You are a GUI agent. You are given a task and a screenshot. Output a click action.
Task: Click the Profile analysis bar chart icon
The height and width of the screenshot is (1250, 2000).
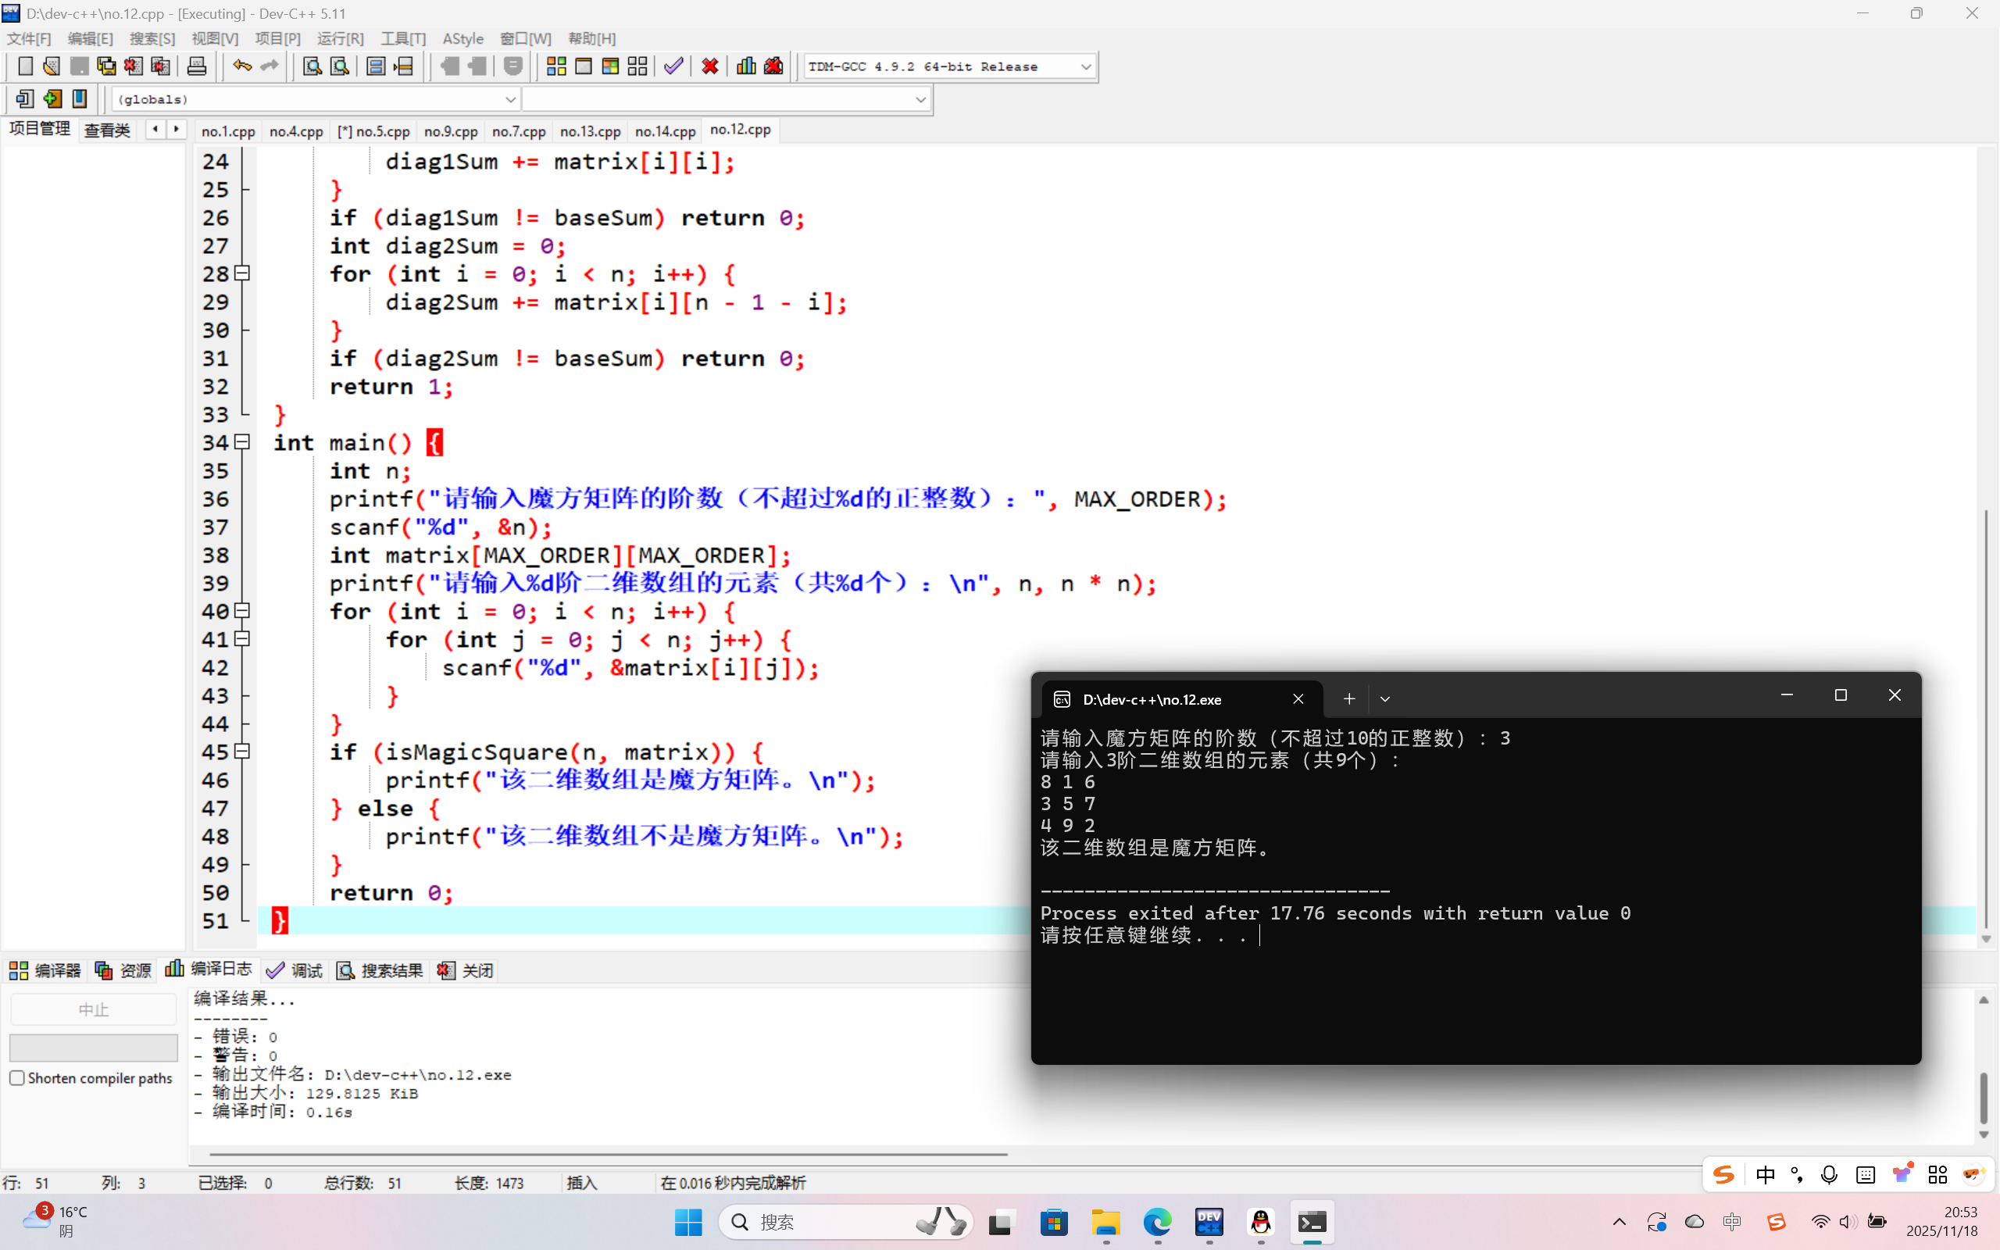coord(745,66)
